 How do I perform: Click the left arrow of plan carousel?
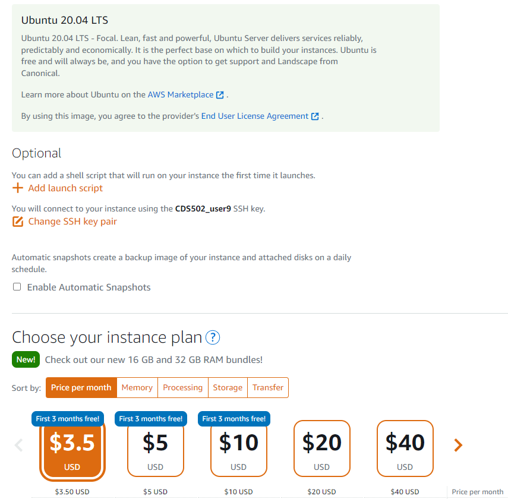[x=18, y=445]
